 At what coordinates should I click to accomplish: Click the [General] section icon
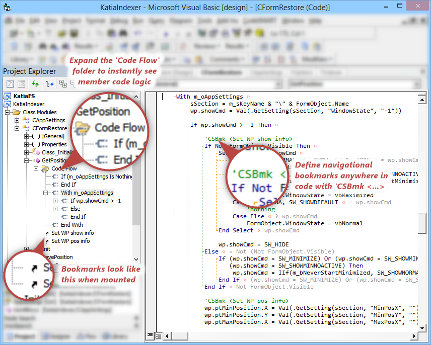(36, 136)
